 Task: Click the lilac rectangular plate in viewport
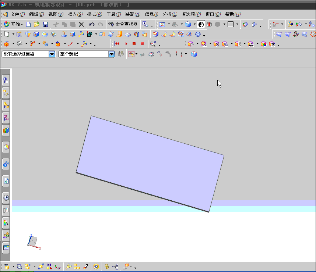click(x=150, y=164)
